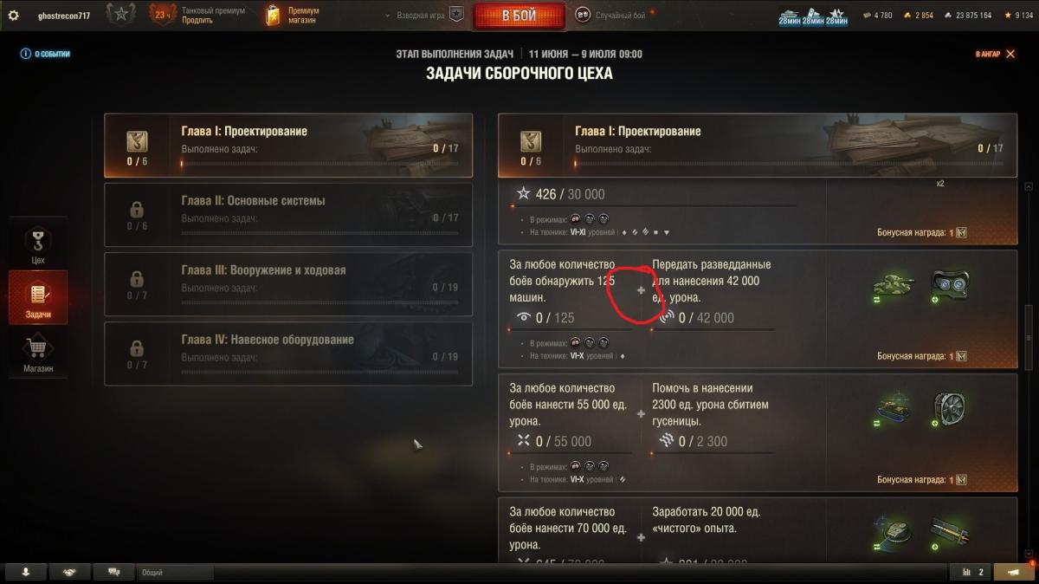Screen dimensions: 1039x584
Task: Select the Задачи tasks sidebar icon
Action: pyautogui.click(x=37, y=298)
